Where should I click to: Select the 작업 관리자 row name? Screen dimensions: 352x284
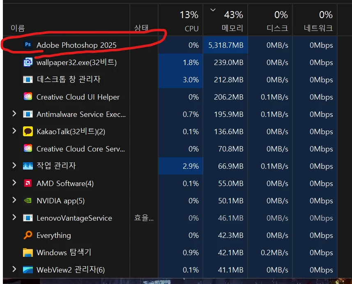[56, 166]
